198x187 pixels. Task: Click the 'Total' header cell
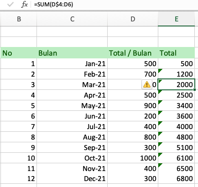177,53
